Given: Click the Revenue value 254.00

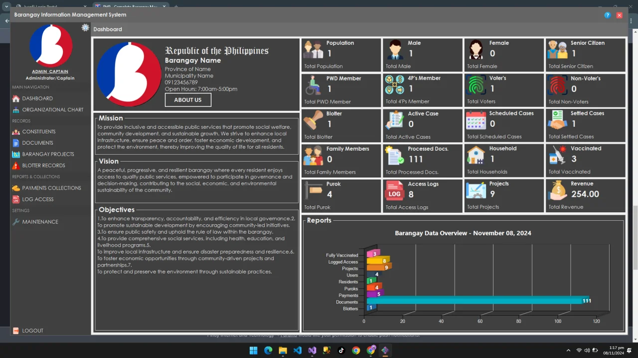Looking at the screenshot, I should (585, 194).
